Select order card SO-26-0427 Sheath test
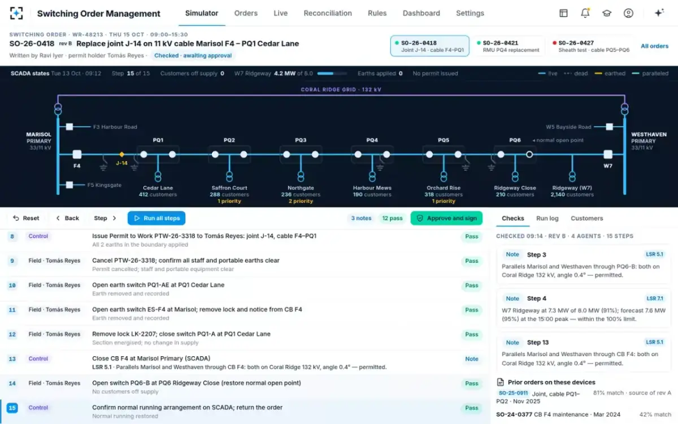Screen dimensions: 678x424 pyautogui.click(x=591, y=46)
